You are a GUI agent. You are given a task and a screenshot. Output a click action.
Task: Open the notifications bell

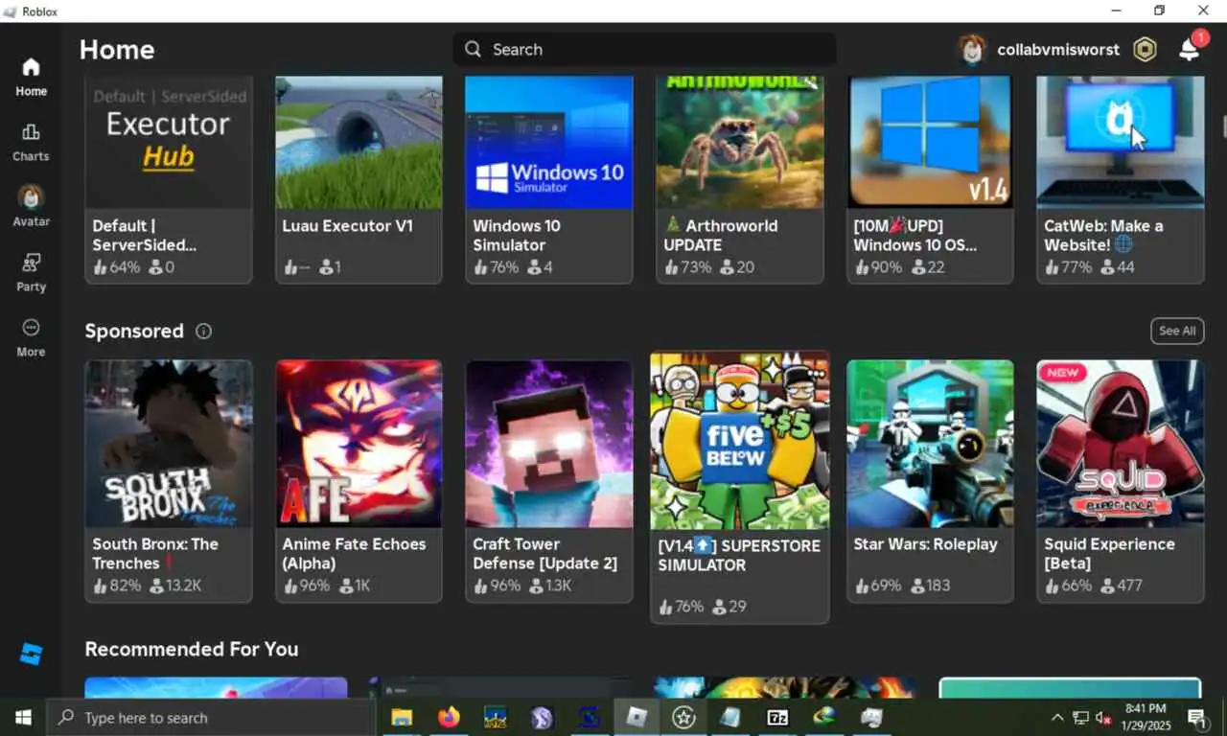tap(1189, 50)
